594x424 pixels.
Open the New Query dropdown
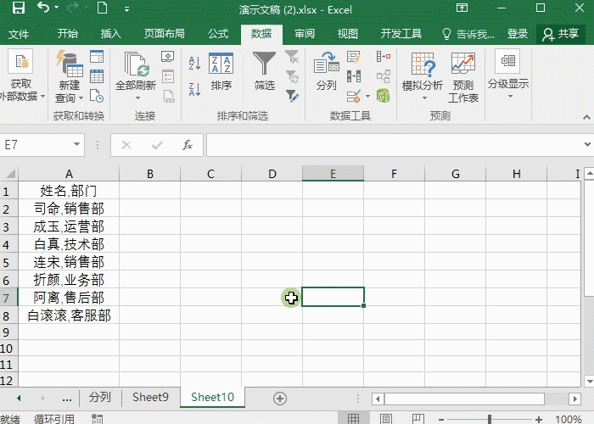[x=70, y=78]
